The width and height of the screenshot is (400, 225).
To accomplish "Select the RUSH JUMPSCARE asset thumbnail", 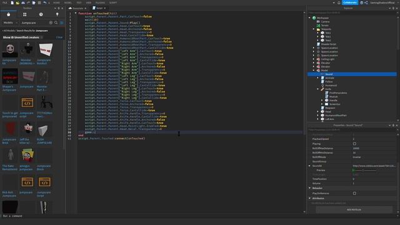I will point(44,129).
